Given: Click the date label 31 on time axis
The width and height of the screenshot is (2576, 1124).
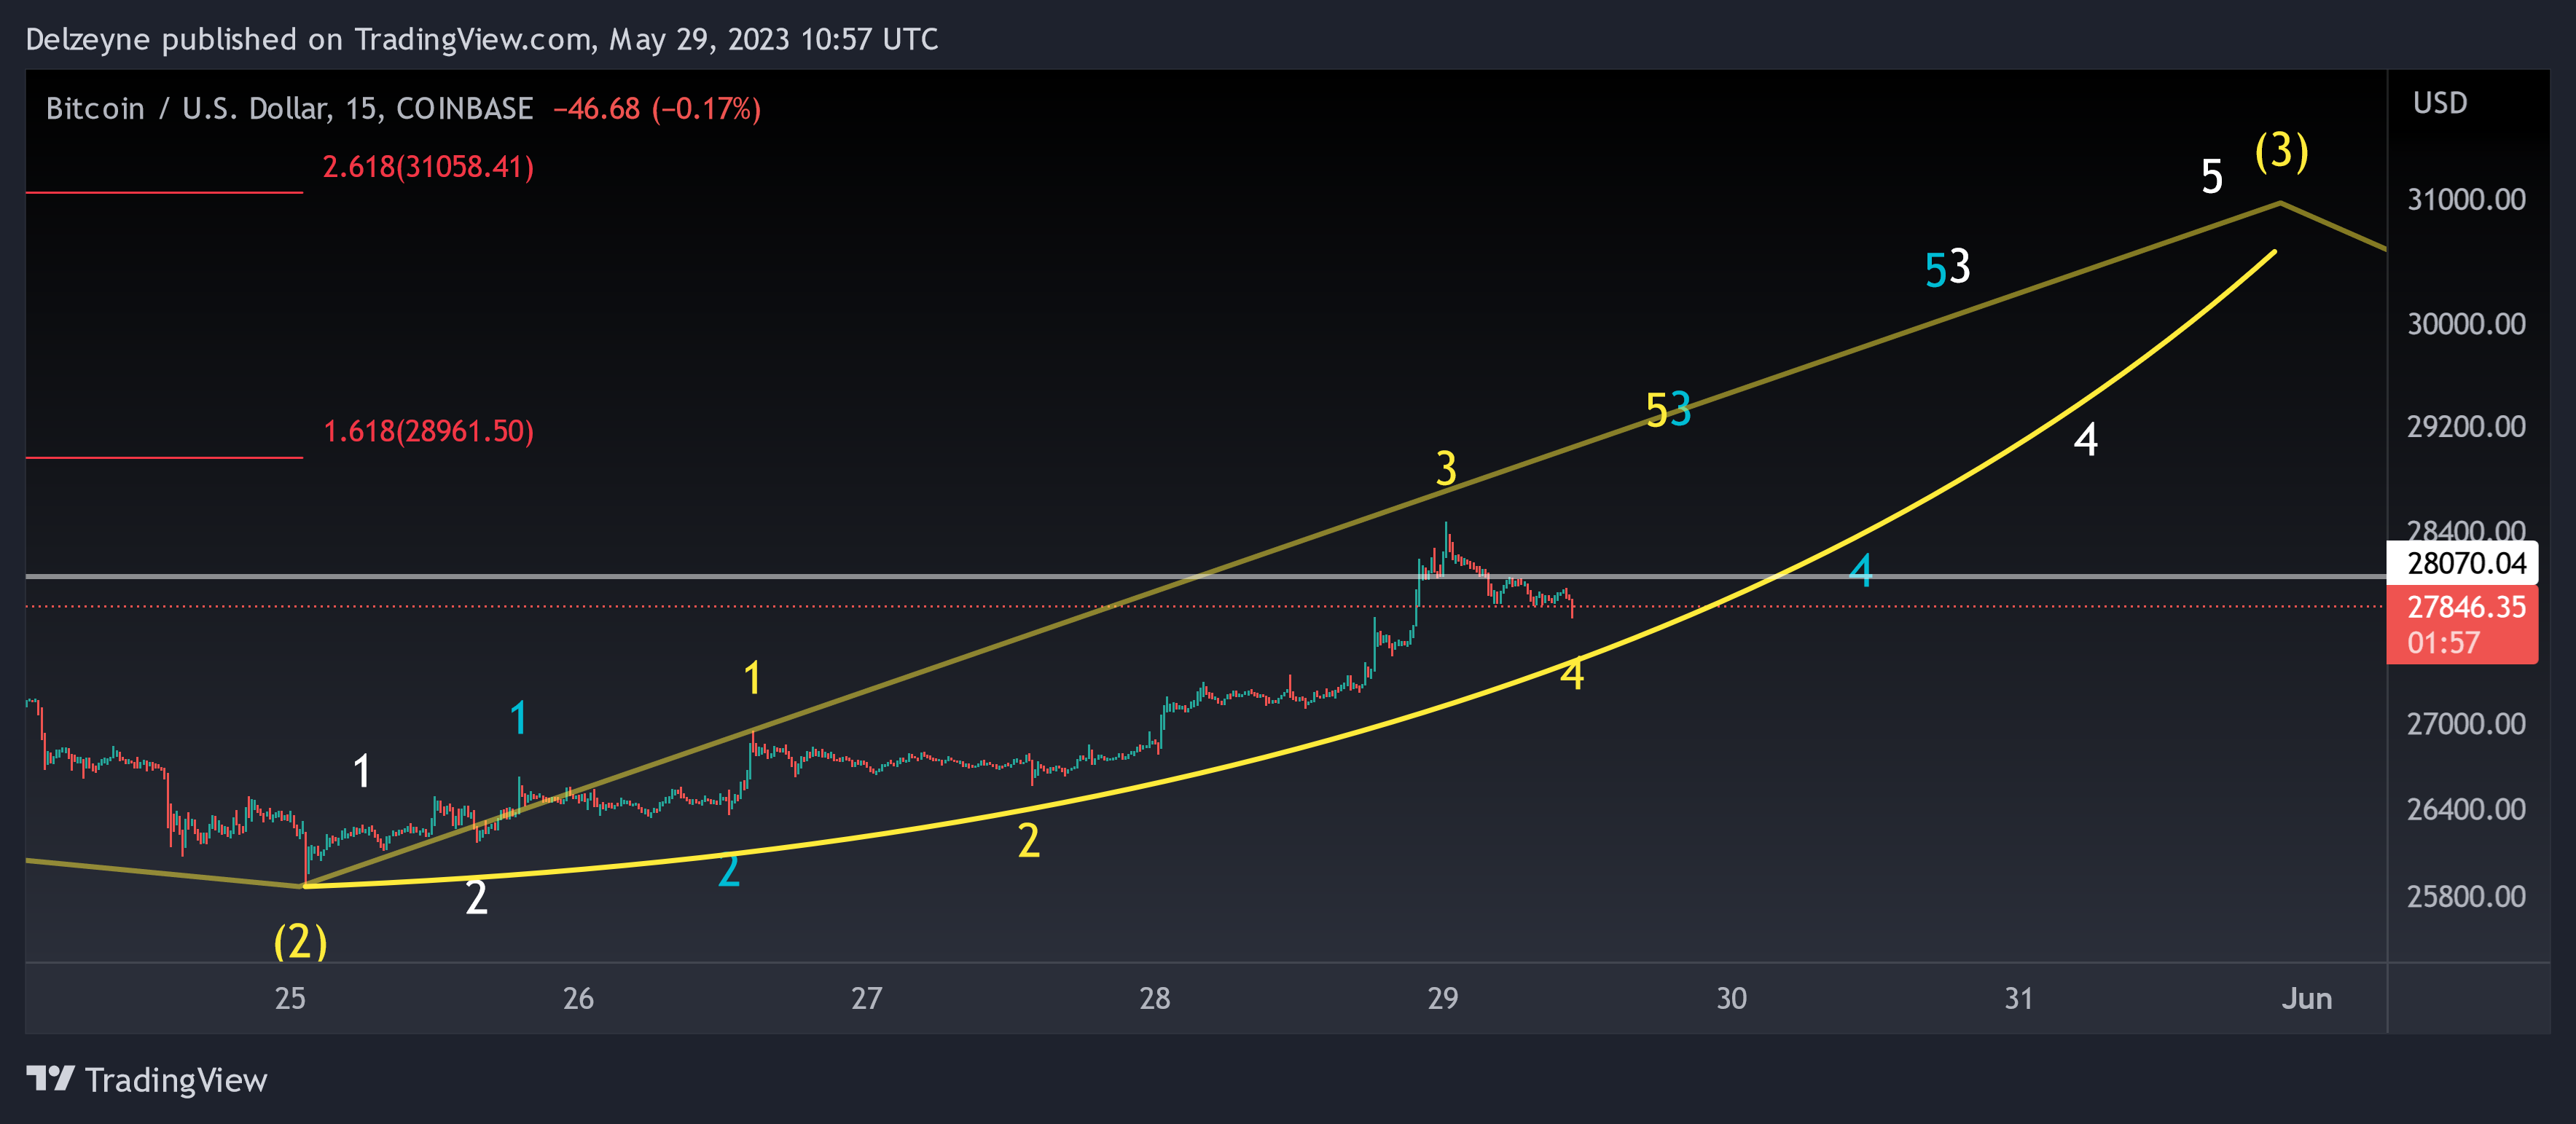Looking at the screenshot, I should tap(2018, 998).
